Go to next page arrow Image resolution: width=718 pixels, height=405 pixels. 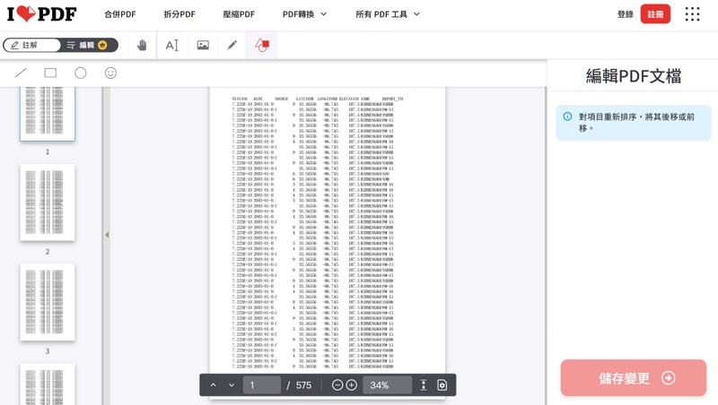tap(232, 385)
